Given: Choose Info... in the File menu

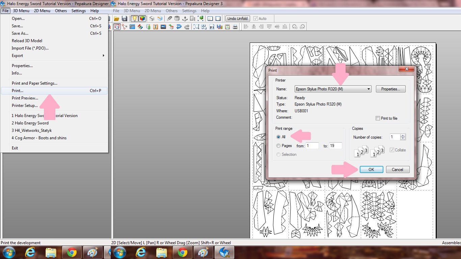Looking at the screenshot, I should [x=54, y=73].
